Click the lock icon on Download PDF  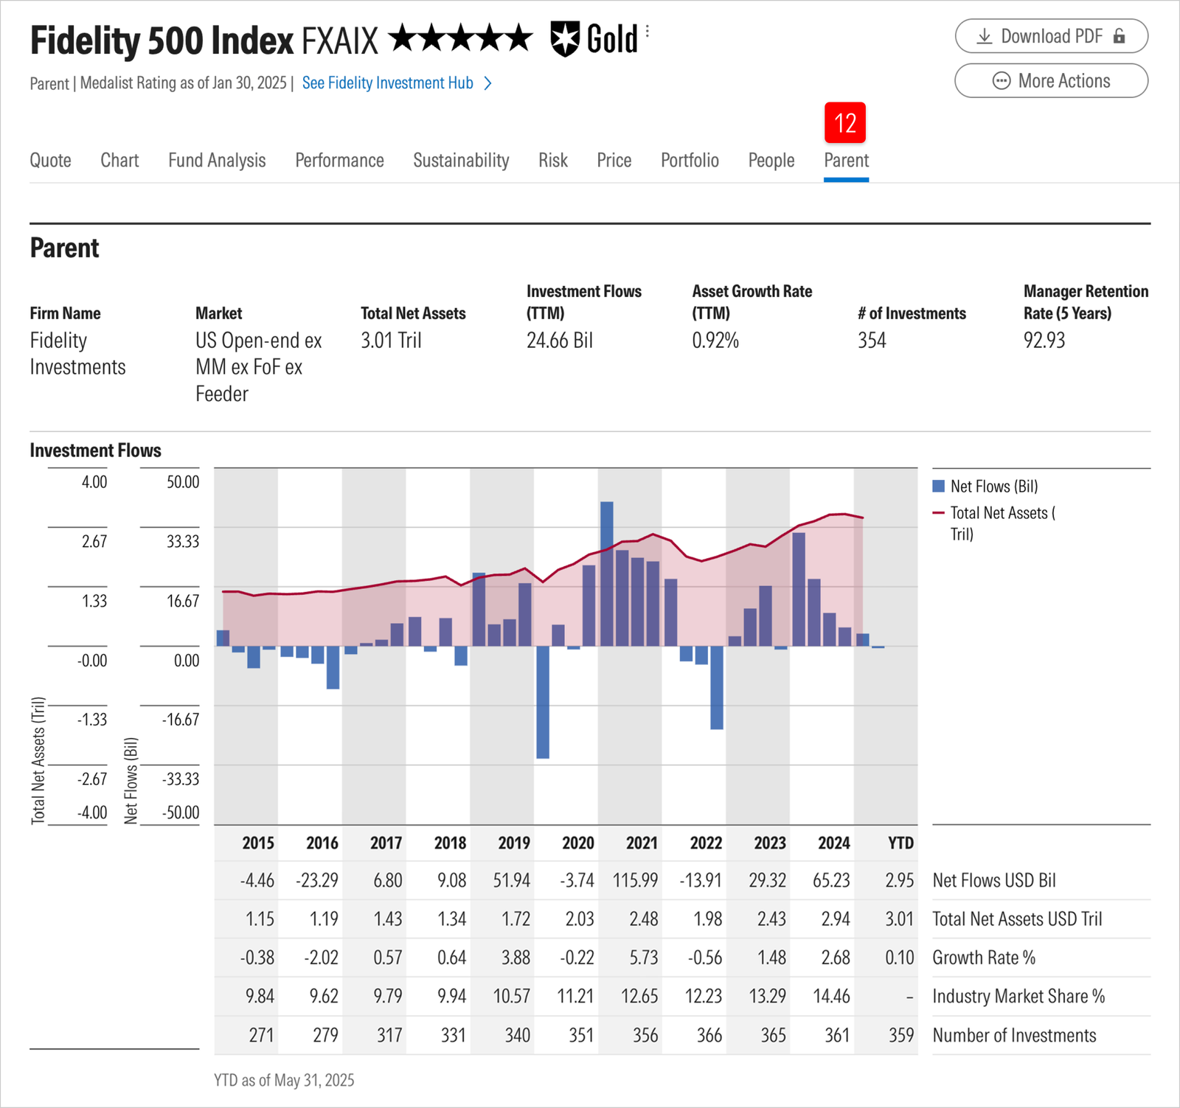point(1119,36)
